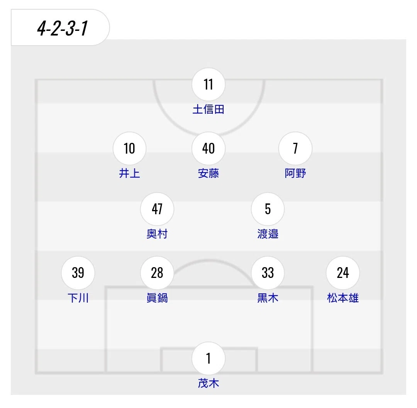Open the 井上 player link
This screenshot has width=417, height=408.
tap(129, 173)
